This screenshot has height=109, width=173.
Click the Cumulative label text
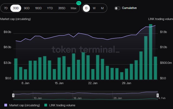point(129,8)
